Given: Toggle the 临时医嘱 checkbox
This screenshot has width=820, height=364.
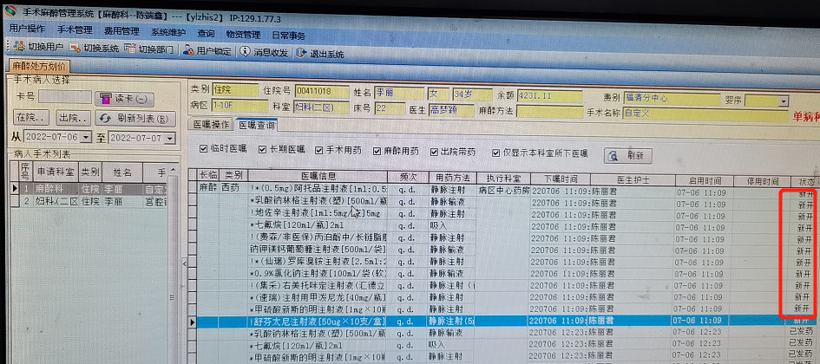Looking at the screenshot, I should click(x=203, y=149).
